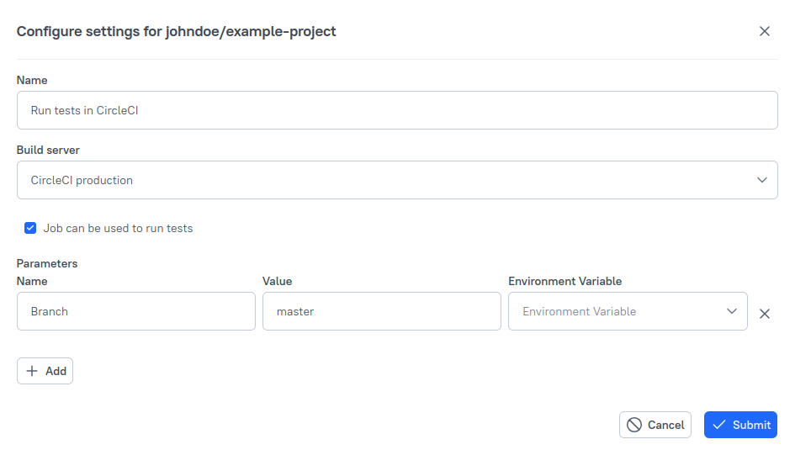
Task: Click the 'Parameters' section heading
Action: (47, 263)
